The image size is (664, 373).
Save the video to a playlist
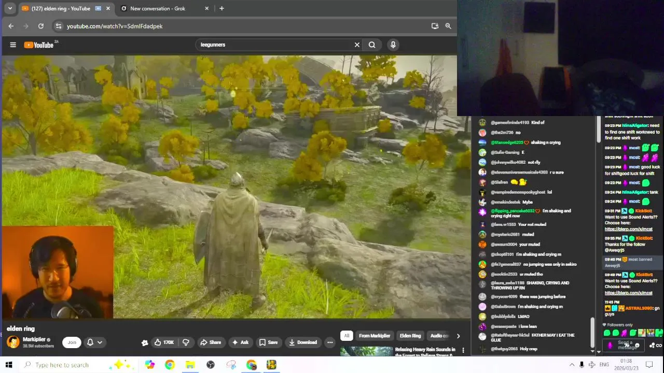(269, 342)
